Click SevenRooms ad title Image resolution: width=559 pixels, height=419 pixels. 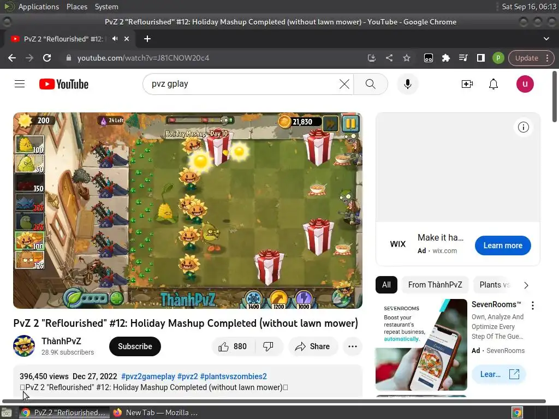pyautogui.click(x=496, y=304)
